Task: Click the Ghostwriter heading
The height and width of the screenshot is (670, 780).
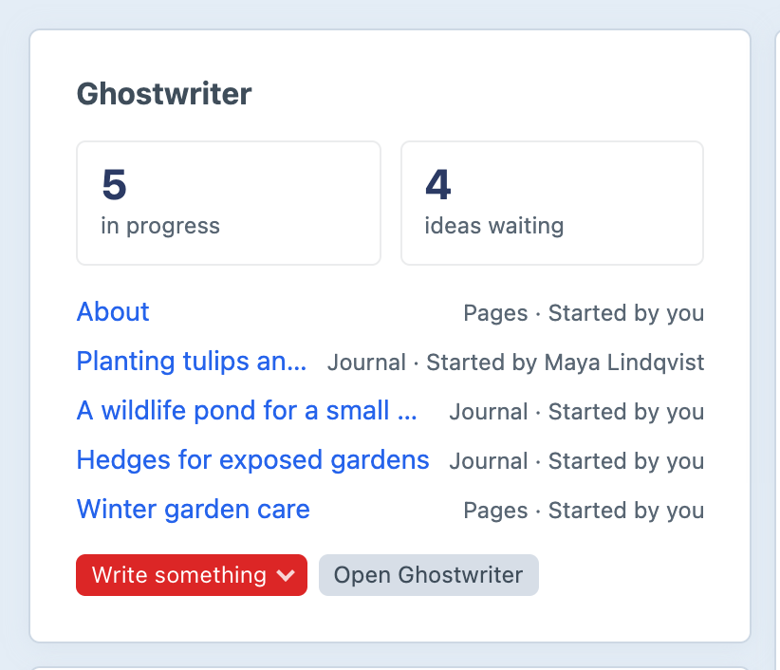Action: [x=164, y=94]
